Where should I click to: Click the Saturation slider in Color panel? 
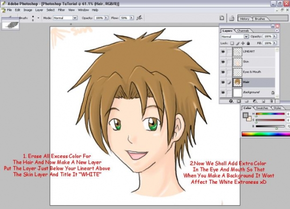pyautogui.click(x=270, y=120)
